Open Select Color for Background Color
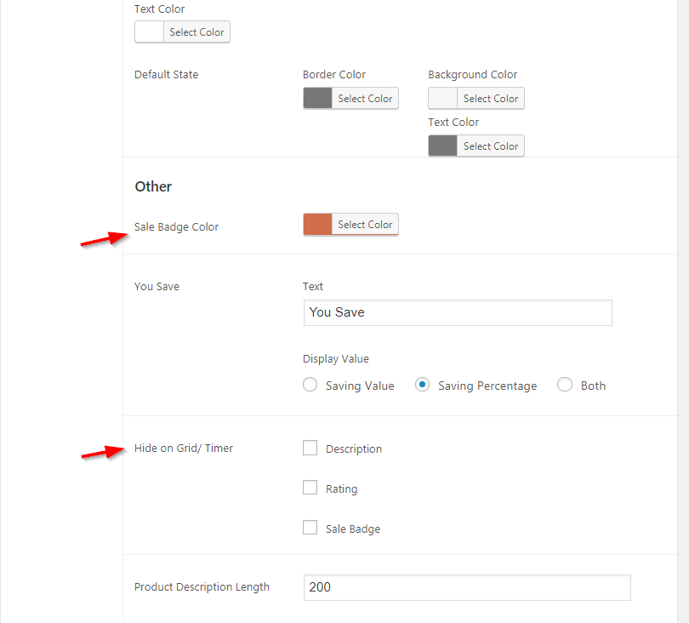The image size is (689, 623). tap(491, 98)
